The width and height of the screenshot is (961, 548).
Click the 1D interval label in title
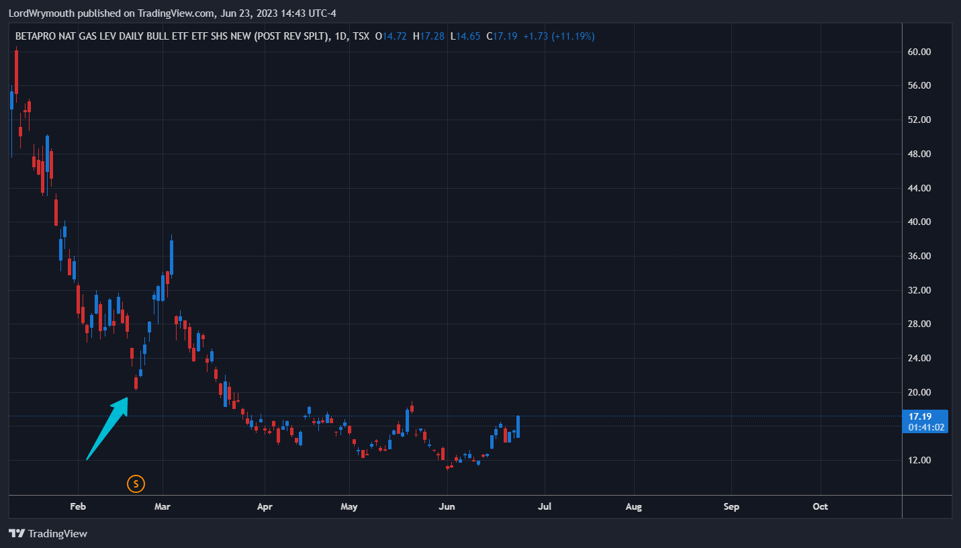pos(340,36)
